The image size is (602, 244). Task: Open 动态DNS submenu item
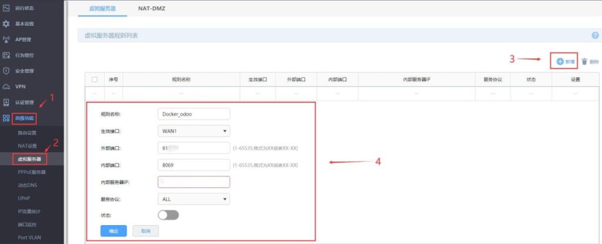coord(27,185)
